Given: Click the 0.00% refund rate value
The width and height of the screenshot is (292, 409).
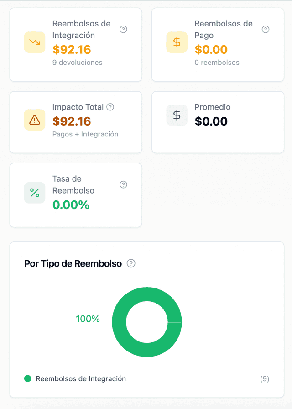Looking at the screenshot, I should click(x=71, y=205).
